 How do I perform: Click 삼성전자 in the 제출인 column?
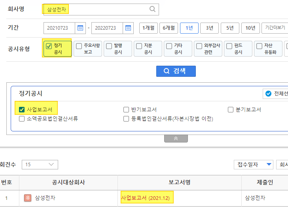(255, 198)
